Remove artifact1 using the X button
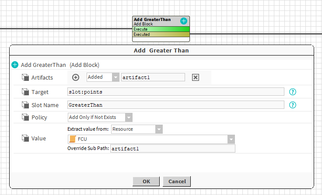The width and height of the screenshot is (322, 195). 196,77
